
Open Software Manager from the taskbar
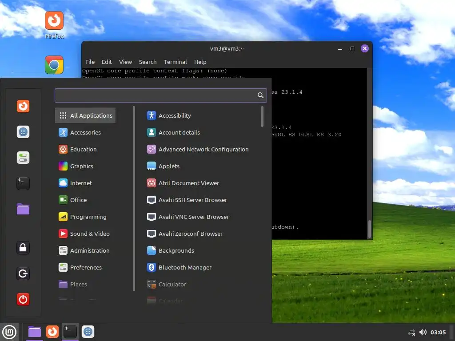coord(88,332)
